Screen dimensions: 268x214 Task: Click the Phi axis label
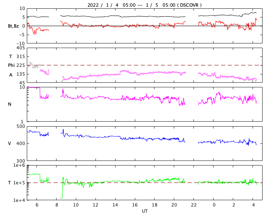(x=11, y=65)
